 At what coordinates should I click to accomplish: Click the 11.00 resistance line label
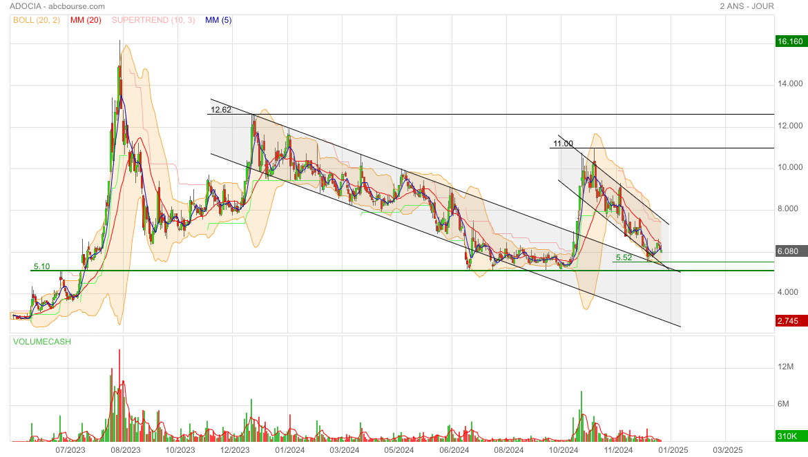[564, 144]
